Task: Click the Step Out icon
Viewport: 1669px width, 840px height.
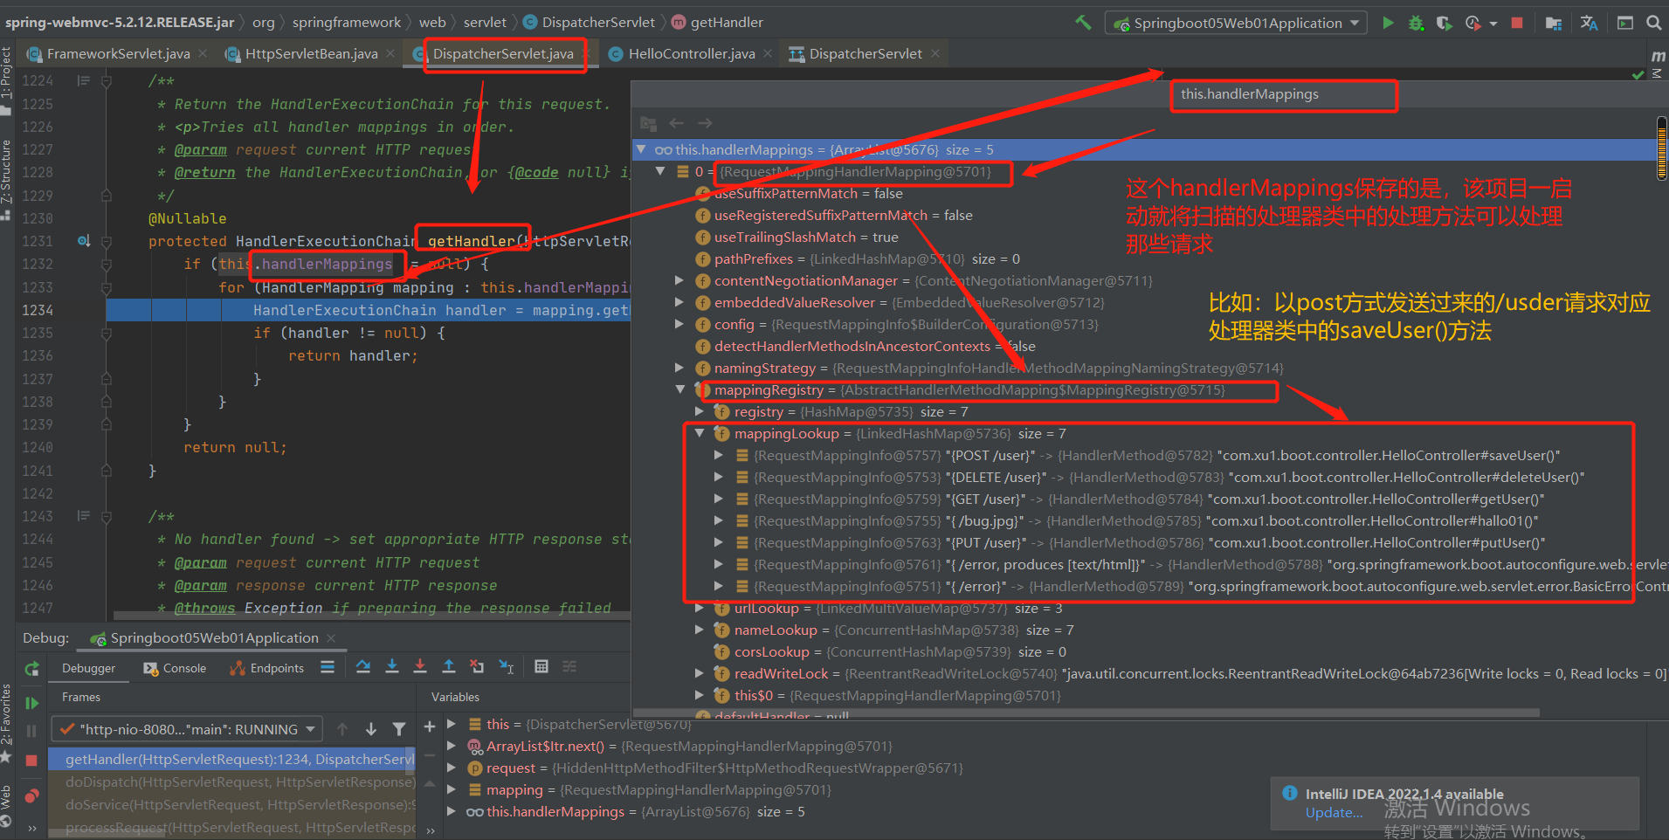Action: pos(449,667)
